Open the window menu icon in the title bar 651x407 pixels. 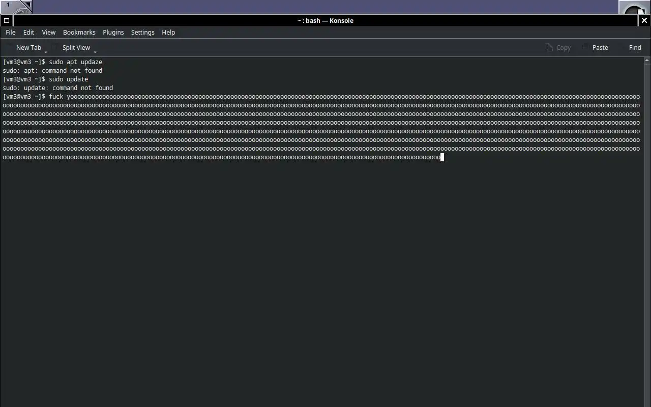point(7,20)
